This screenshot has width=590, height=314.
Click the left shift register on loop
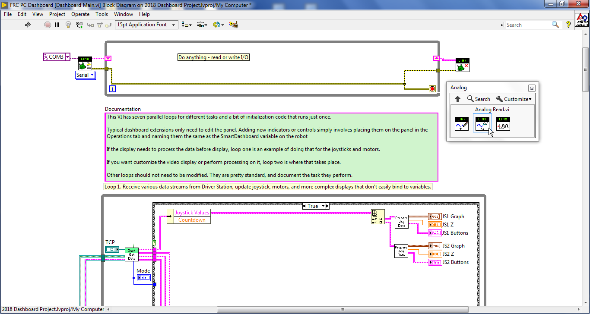108,58
